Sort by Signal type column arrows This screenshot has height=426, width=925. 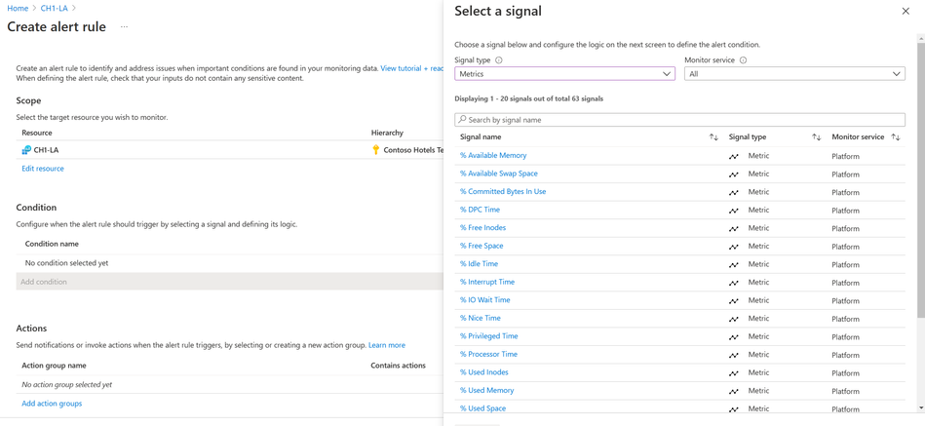816,137
